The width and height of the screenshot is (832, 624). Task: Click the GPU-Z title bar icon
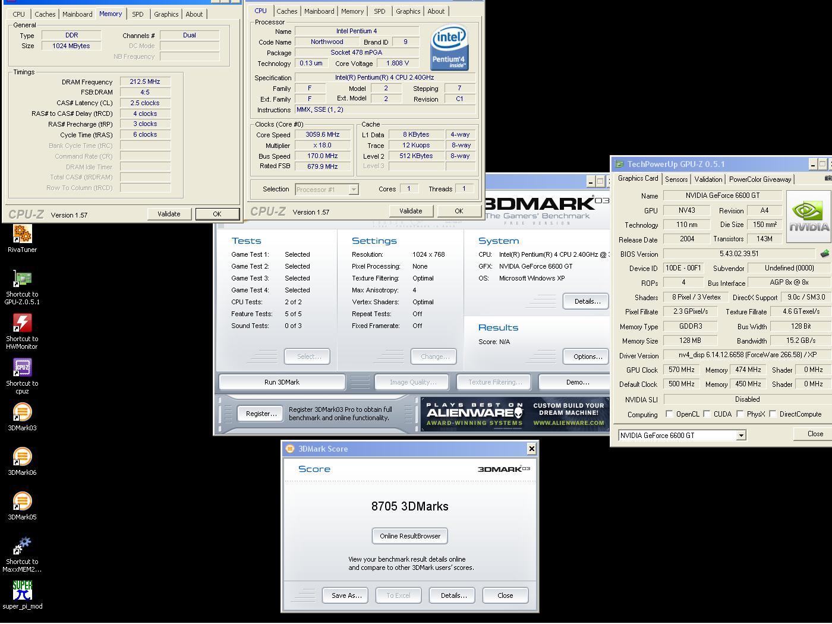tap(619, 164)
